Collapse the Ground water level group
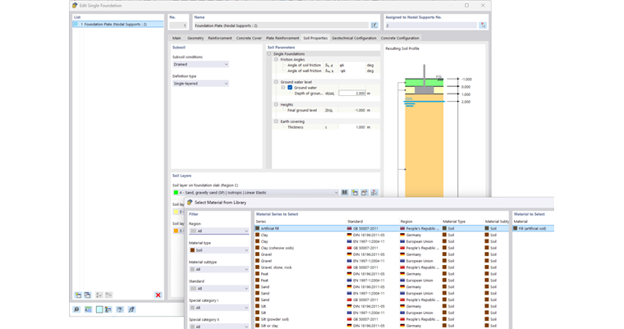The image size is (624, 329). pos(276,82)
